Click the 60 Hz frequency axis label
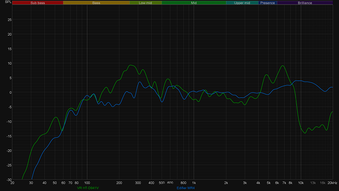Screen dimensions: 339x191 pos(63,183)
